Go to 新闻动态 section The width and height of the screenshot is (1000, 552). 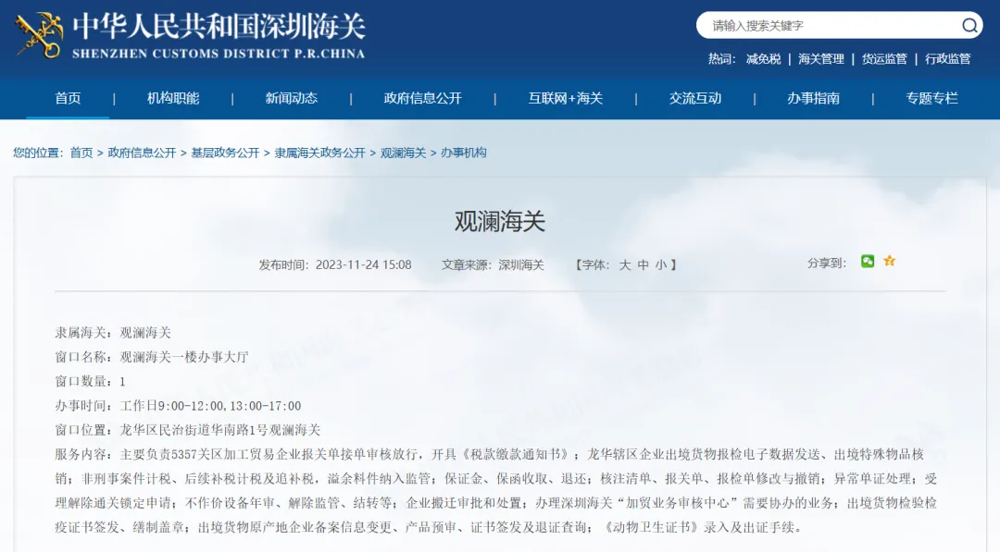[x=292, y=98]
